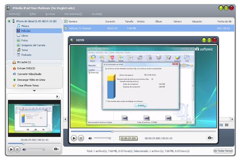Click the Descargar Video en Línea arrow icon

pyautogui.click(x=14, y=80)
